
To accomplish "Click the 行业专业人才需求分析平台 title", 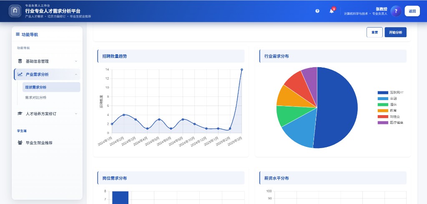I will (x=53, y=11).
